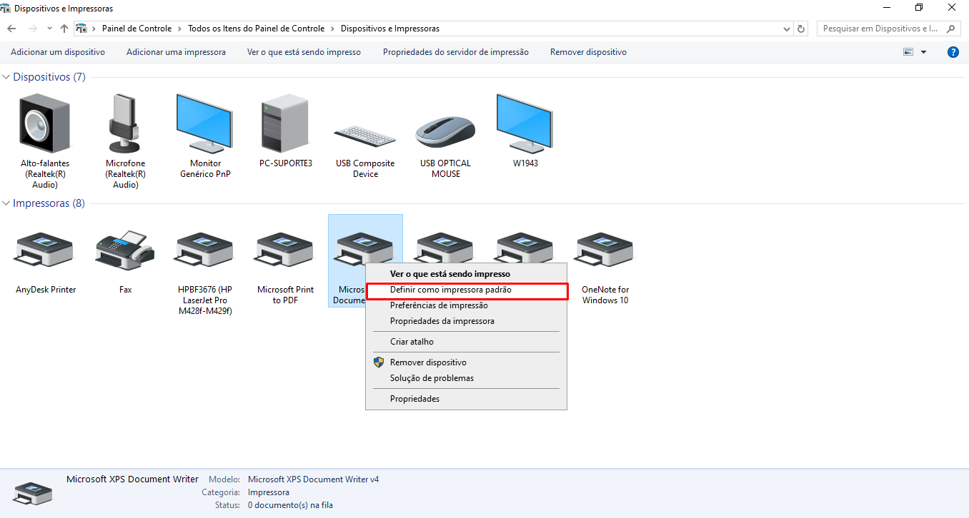Open the blue help question mark icon
The image size is (969, 518).
pyautogui.click(x=953, y=52)
